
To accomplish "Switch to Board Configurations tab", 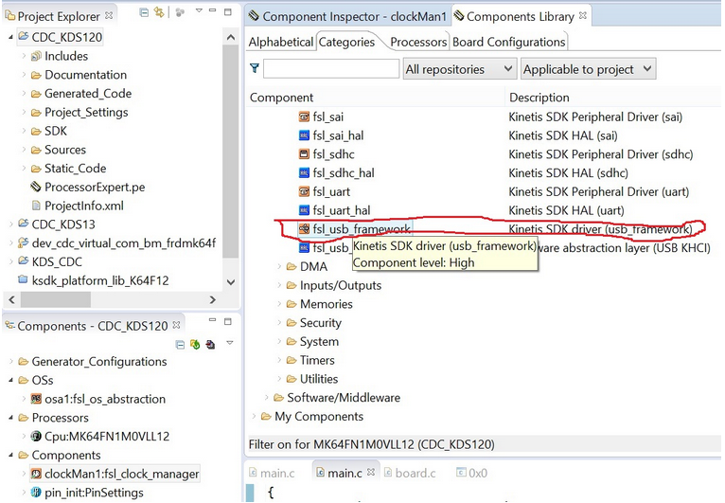I will [508, 42].
